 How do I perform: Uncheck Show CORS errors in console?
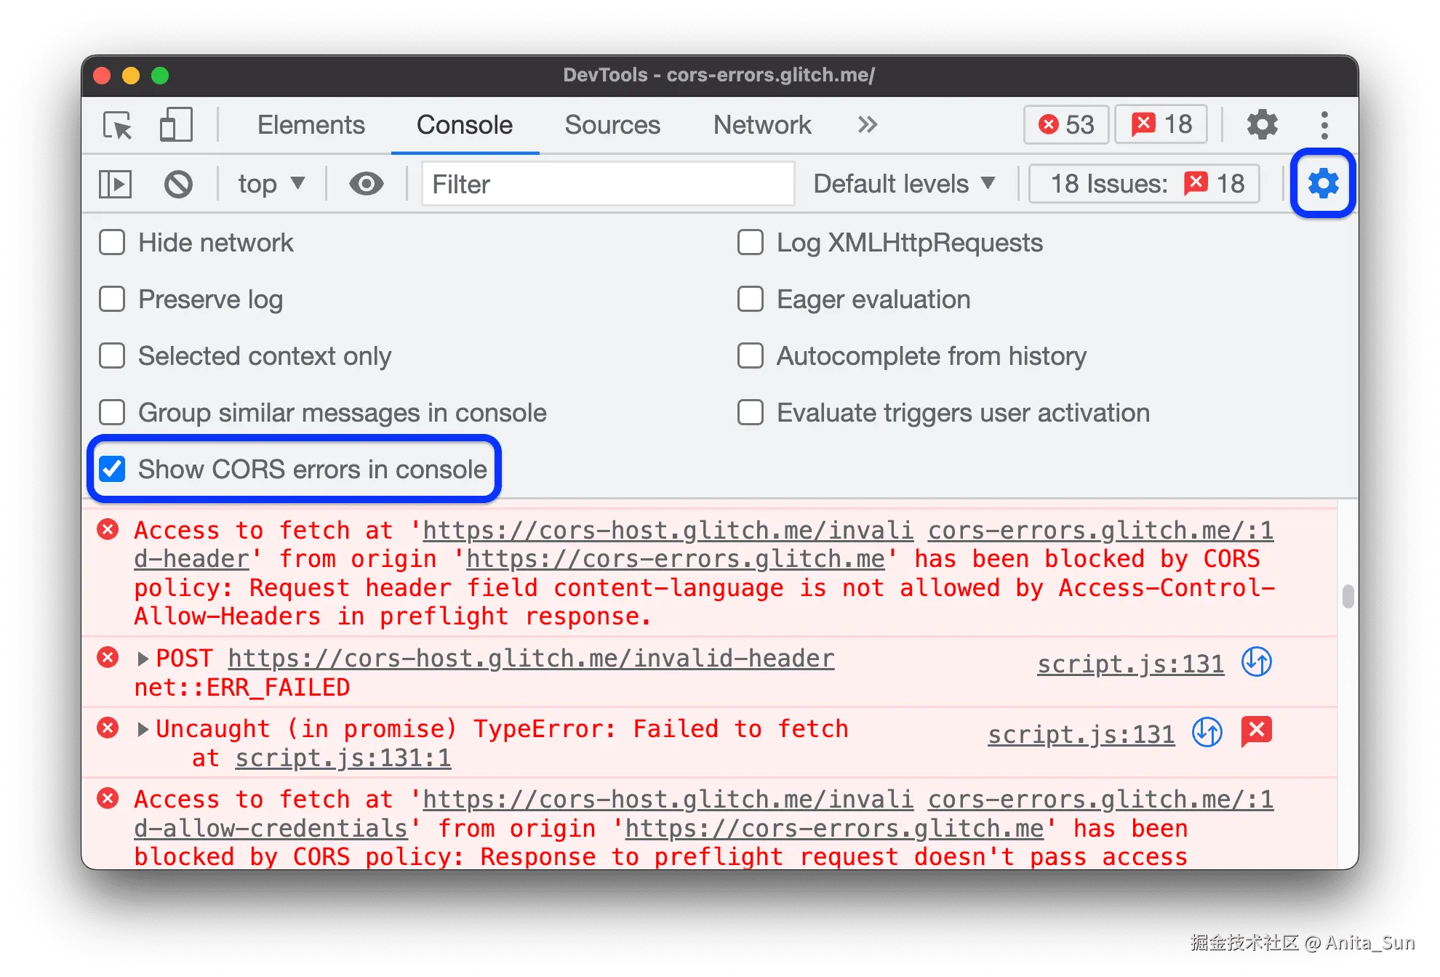[x=113, y=469]
